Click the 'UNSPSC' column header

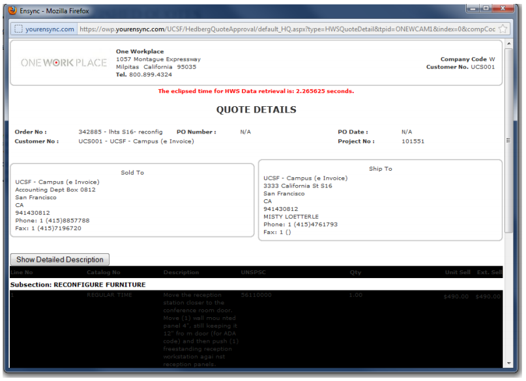254,272
